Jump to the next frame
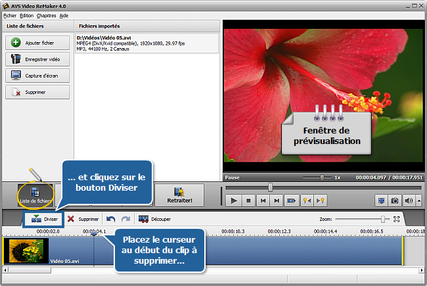This screenshot has height=286, width=427. (277, 201)
